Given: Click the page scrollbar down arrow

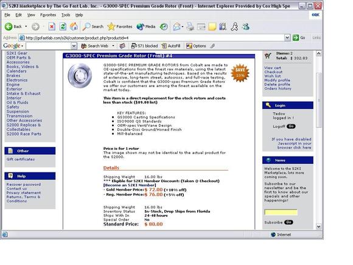Looking at the screenshot, I should pyautogui.click(x=319, y=227).
